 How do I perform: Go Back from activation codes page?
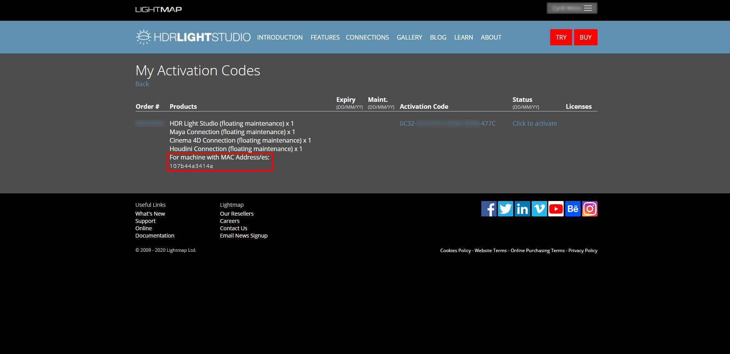tap(142, 84)
